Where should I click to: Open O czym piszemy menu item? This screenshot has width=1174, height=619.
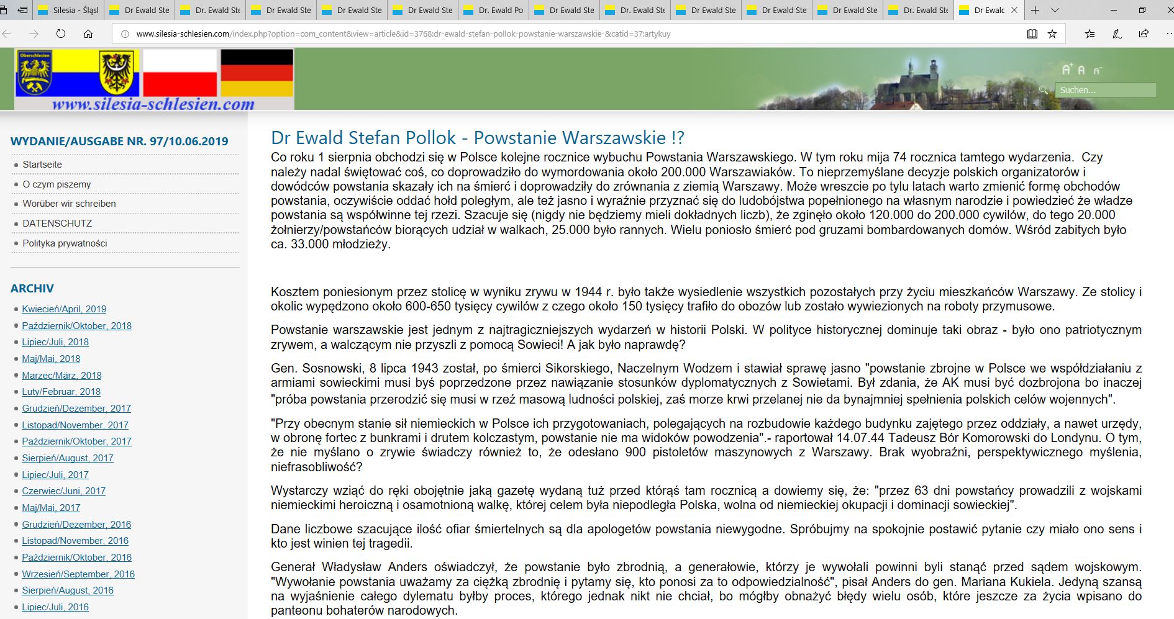57,184
